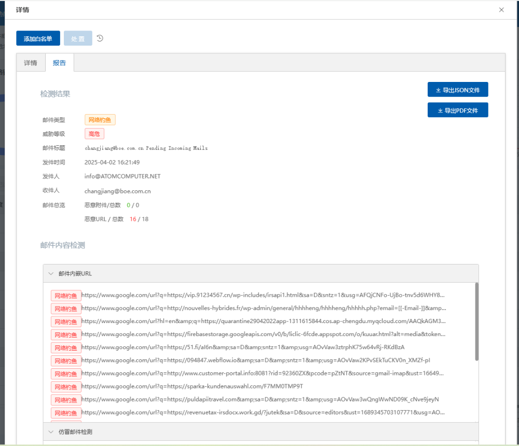Click the 网络钓鱼 tag beside puldapiitravel.com

tap(66, 400)
